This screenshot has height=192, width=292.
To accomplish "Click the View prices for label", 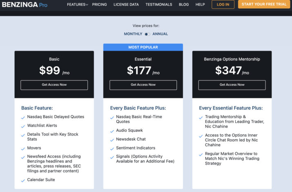I will click(x=146, y=26).
